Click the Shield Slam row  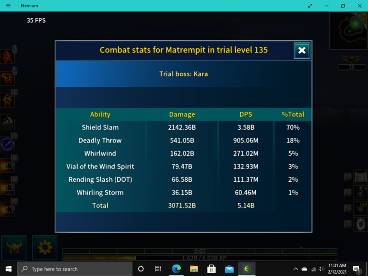tap(183, 127)
